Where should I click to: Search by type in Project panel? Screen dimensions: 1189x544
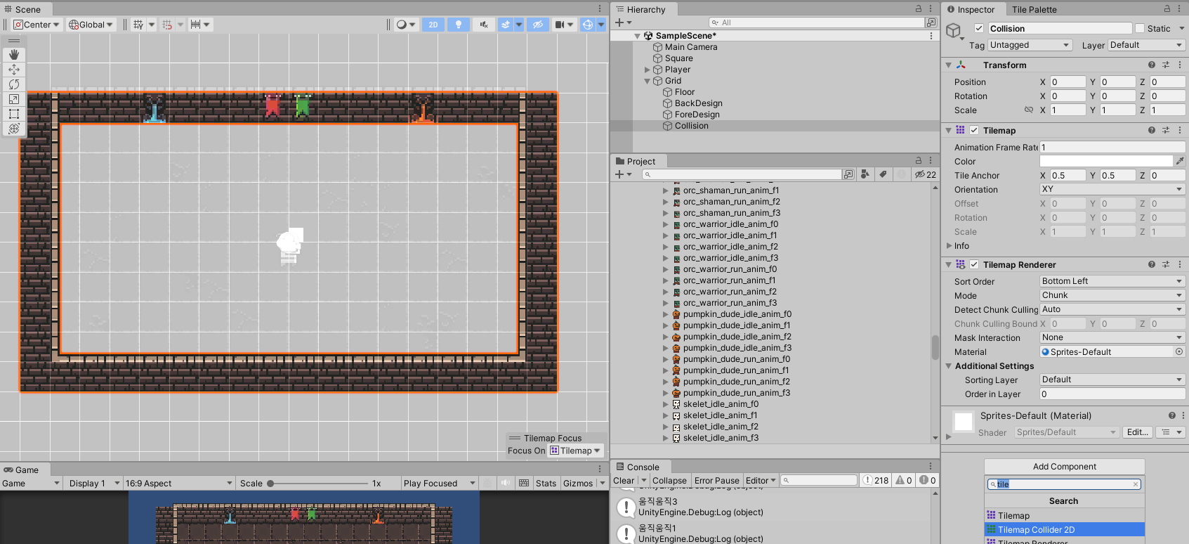[865, 174]
